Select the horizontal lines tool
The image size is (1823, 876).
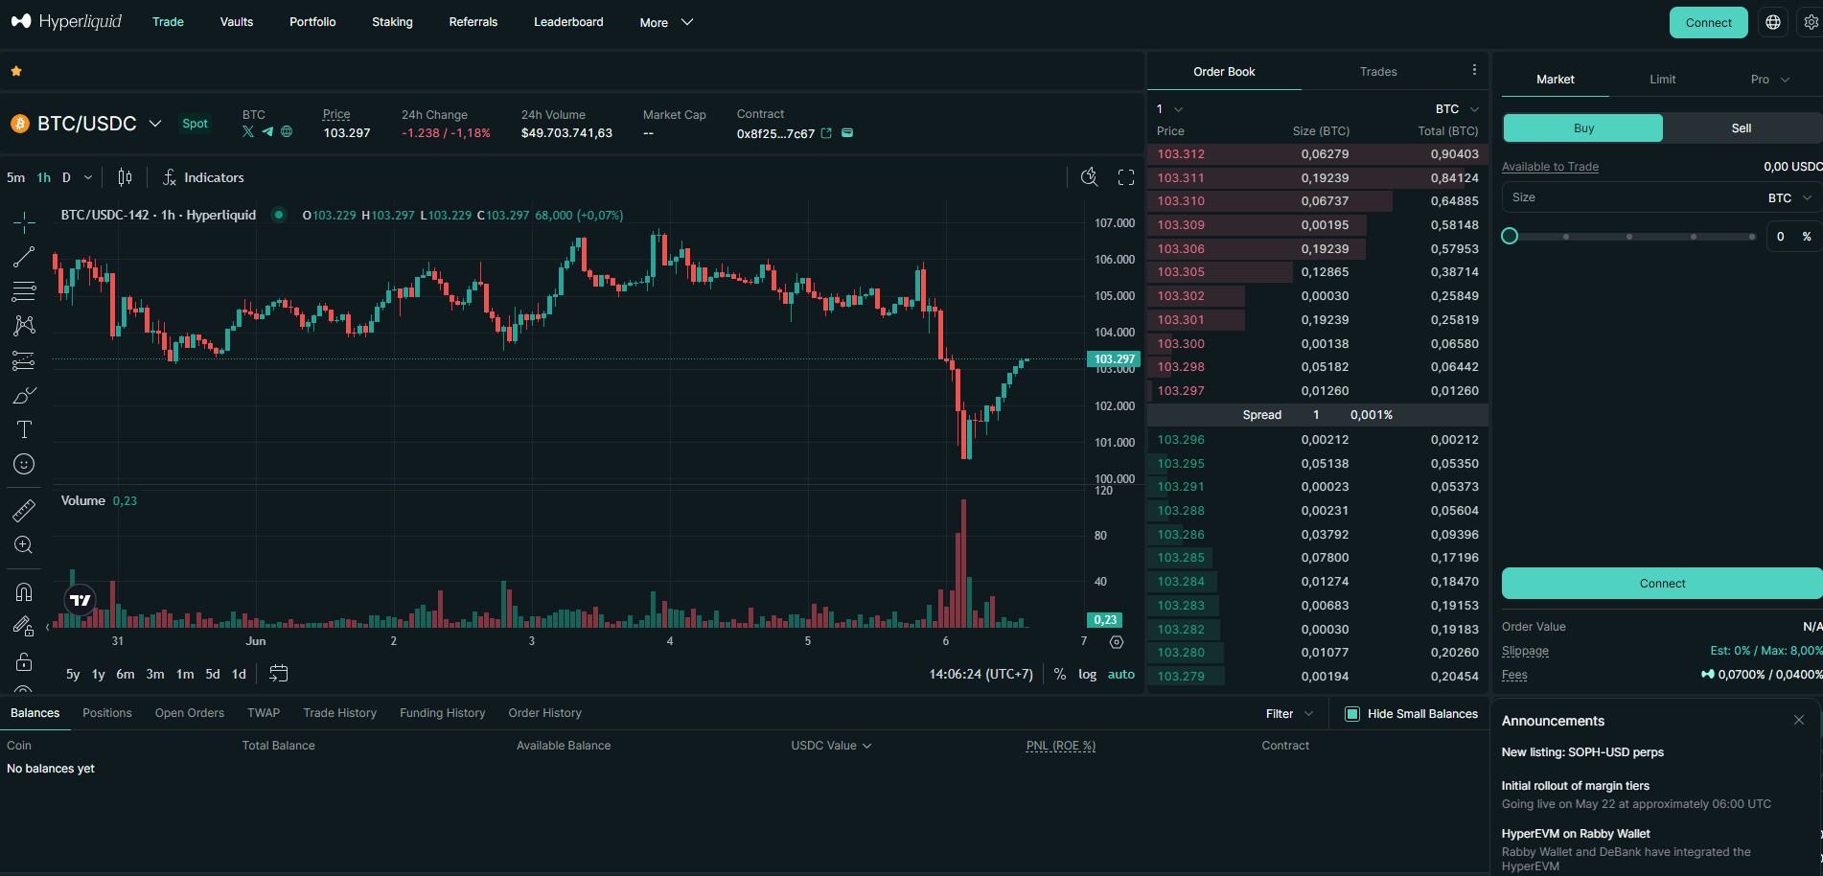pos(24,290)
